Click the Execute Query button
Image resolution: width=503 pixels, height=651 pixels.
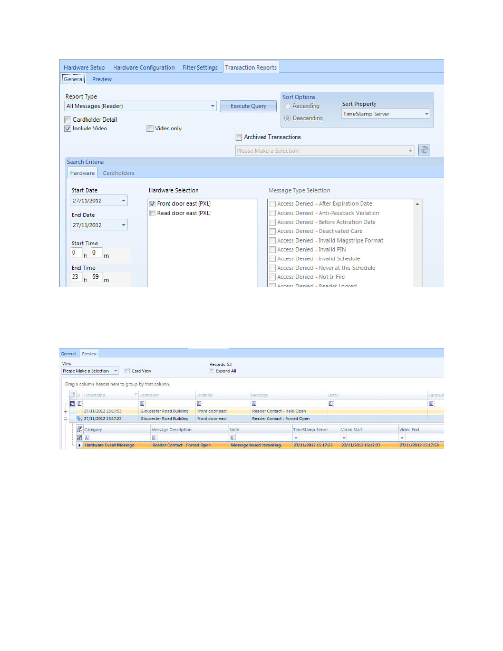248,106
